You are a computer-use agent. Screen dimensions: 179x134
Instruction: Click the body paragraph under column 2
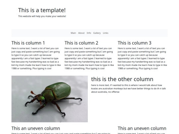[x=89, y=58]
